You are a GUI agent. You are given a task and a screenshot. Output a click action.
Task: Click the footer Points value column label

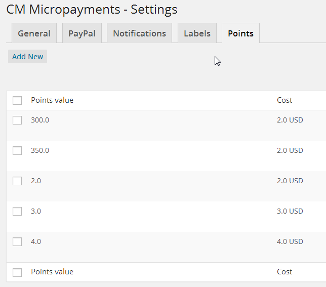pyautogui.click(x=52, y=272)
